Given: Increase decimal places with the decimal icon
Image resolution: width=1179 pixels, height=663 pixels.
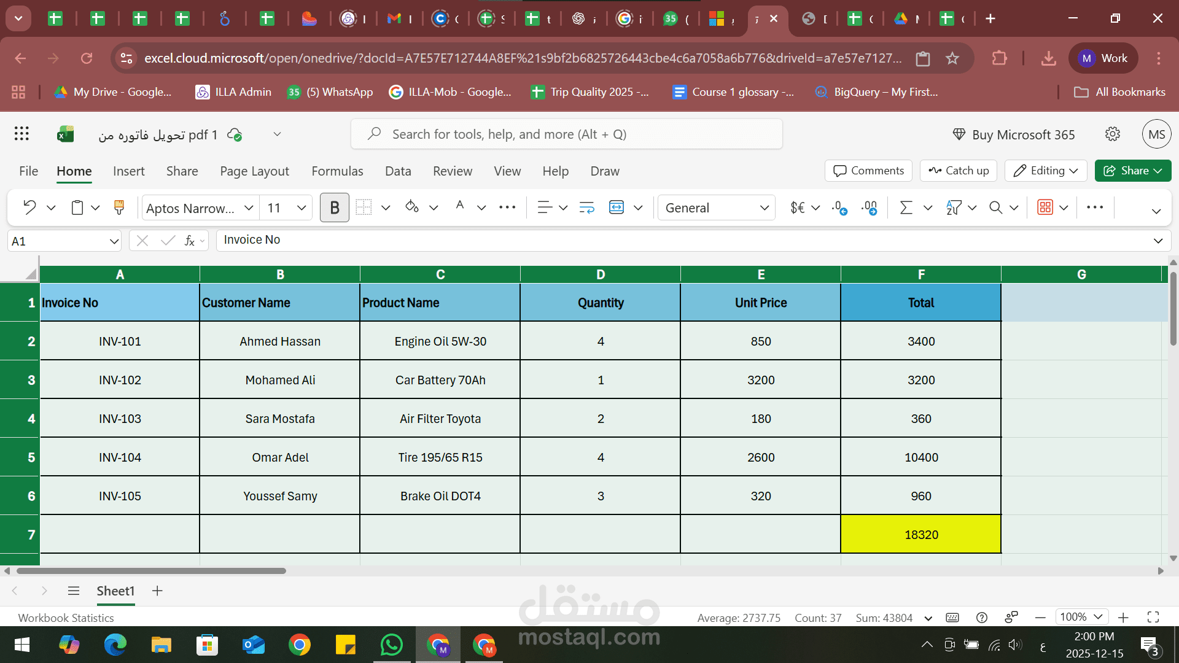Looking at the screenshot, I should (870, 207).
